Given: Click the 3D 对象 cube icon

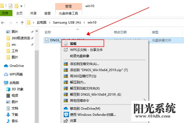Looking at the screenshot, I should pos(8,89).
